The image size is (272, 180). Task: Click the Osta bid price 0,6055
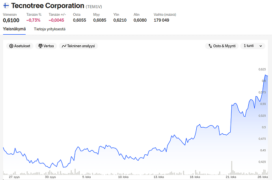pos(80,20)
